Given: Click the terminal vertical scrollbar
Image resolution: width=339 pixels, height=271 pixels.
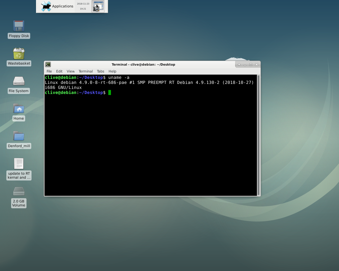Looking at the screenshot, I should click(258, 135).
